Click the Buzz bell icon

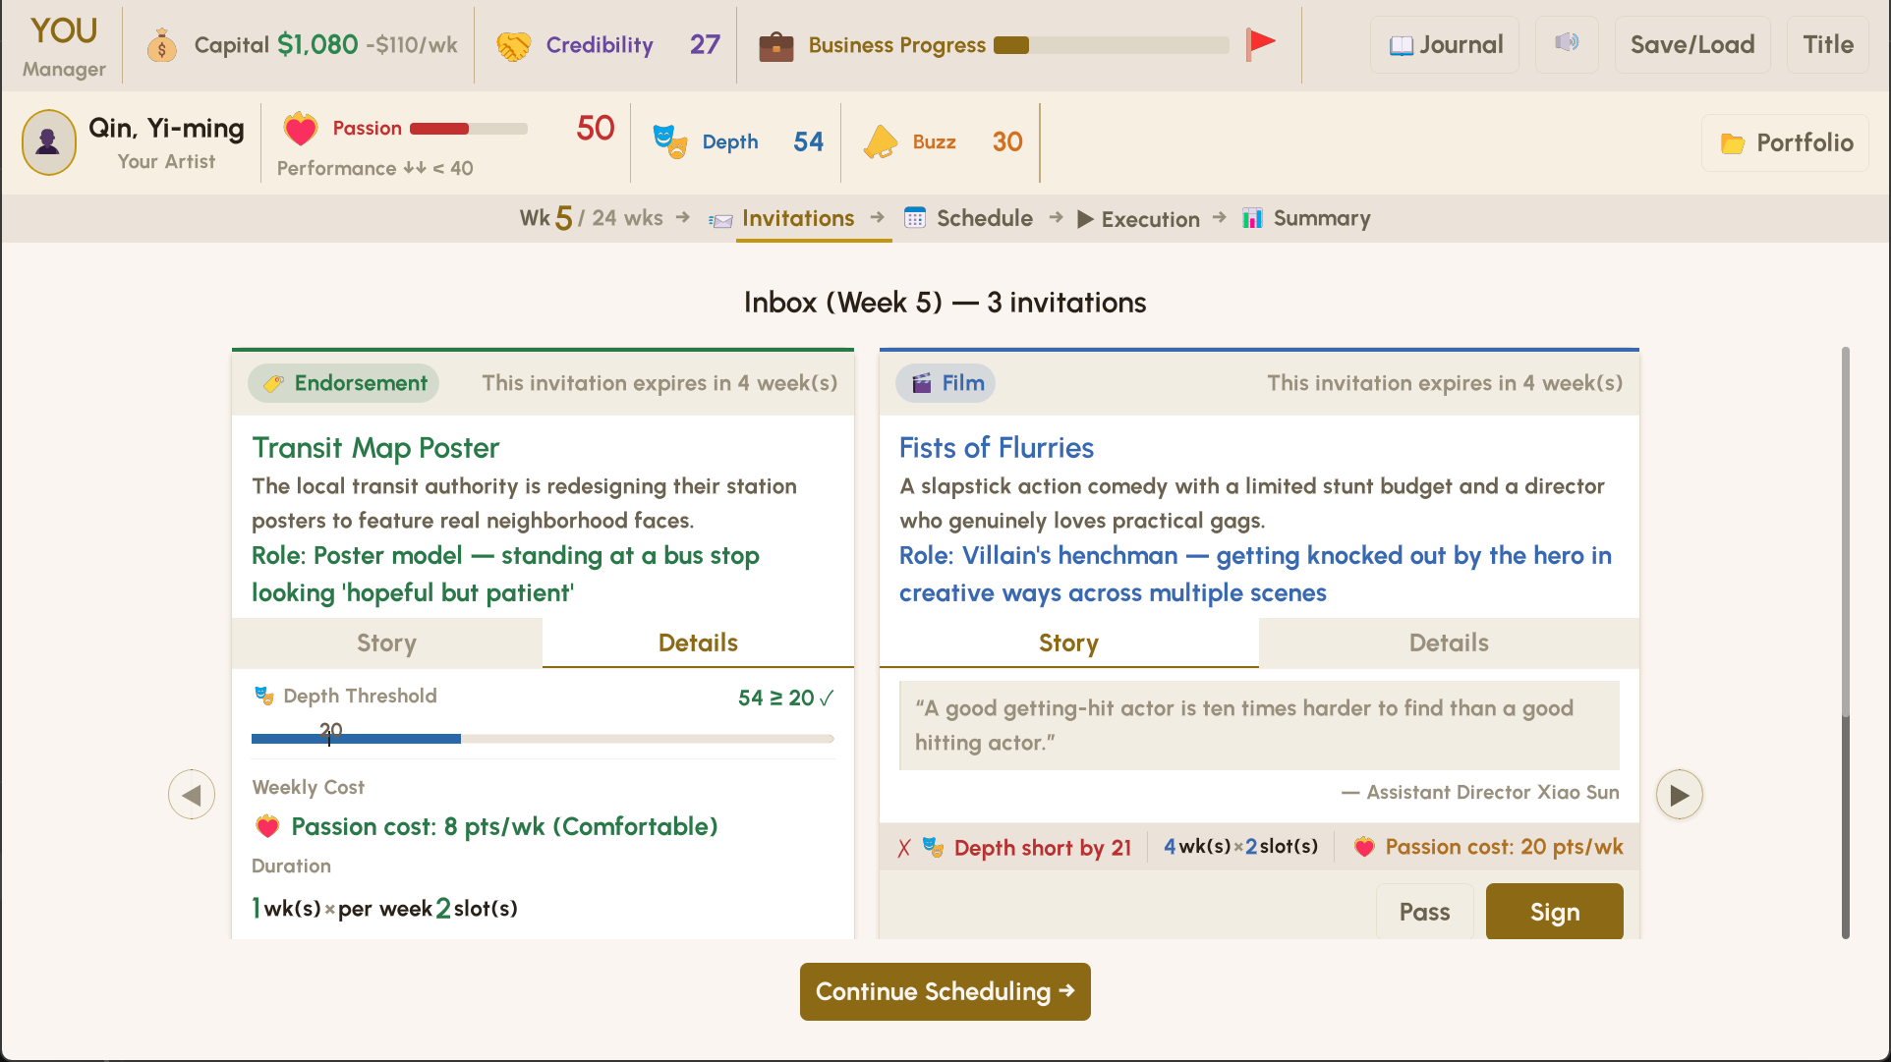pyautogui.click(x=880, y=141)
